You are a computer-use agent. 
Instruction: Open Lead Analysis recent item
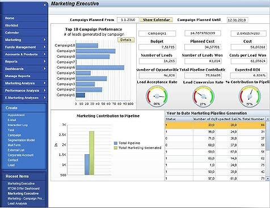pos(17,203)
